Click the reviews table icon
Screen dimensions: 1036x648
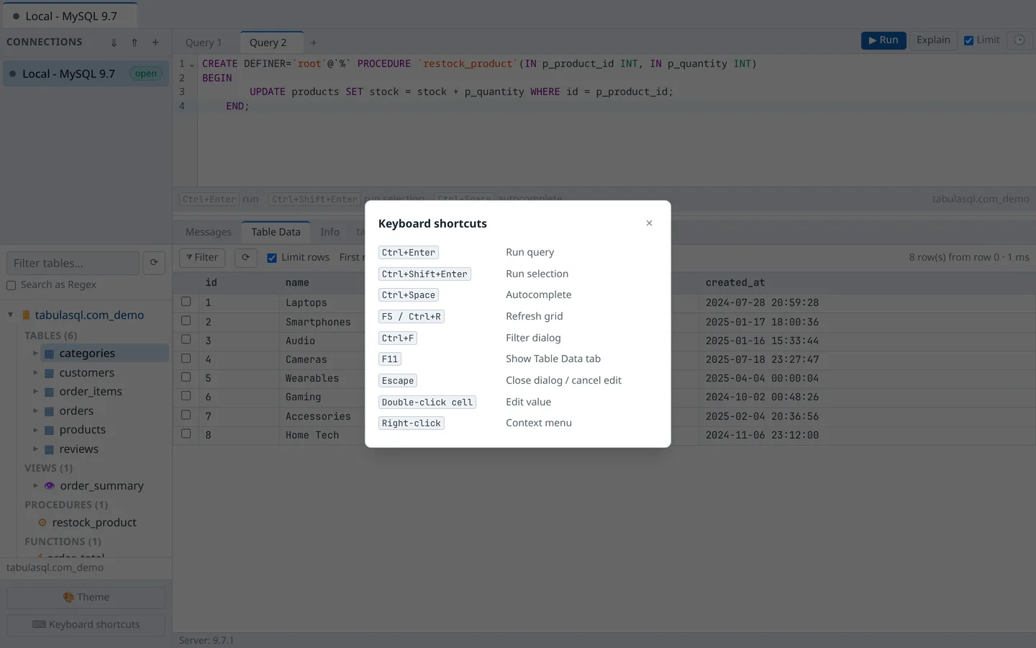point(49,449)
